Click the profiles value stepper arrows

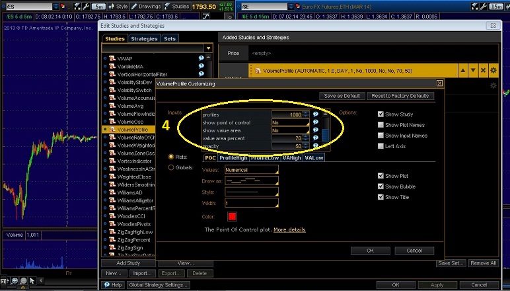pyautogui.click(x=305, y=114)
